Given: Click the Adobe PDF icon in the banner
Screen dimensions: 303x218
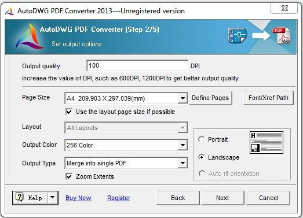Looking at the screenshot, I should coord(282,36).
